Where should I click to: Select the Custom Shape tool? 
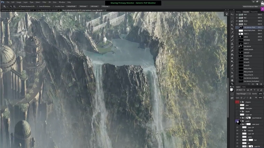[x=232, y=76]
